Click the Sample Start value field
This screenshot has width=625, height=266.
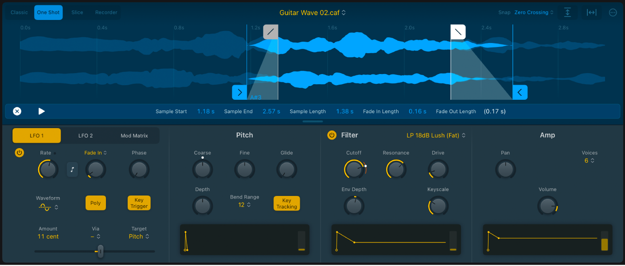click(x=206, y=111)
